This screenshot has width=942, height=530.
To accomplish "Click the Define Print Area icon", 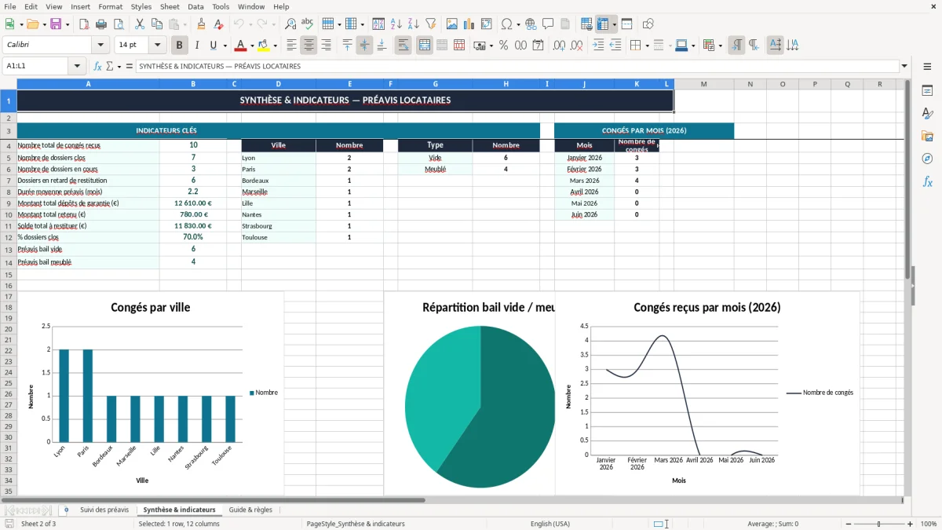I will point(586,24).
